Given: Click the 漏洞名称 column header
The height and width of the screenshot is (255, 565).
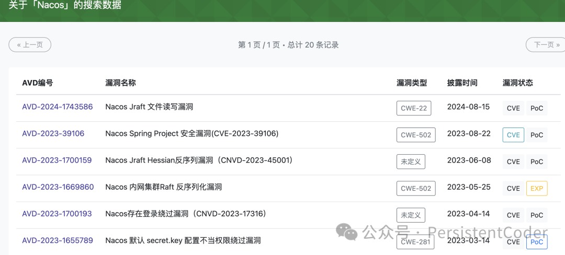Looking at the screenshot, I should pyautogui.click(x=120, y=83).
